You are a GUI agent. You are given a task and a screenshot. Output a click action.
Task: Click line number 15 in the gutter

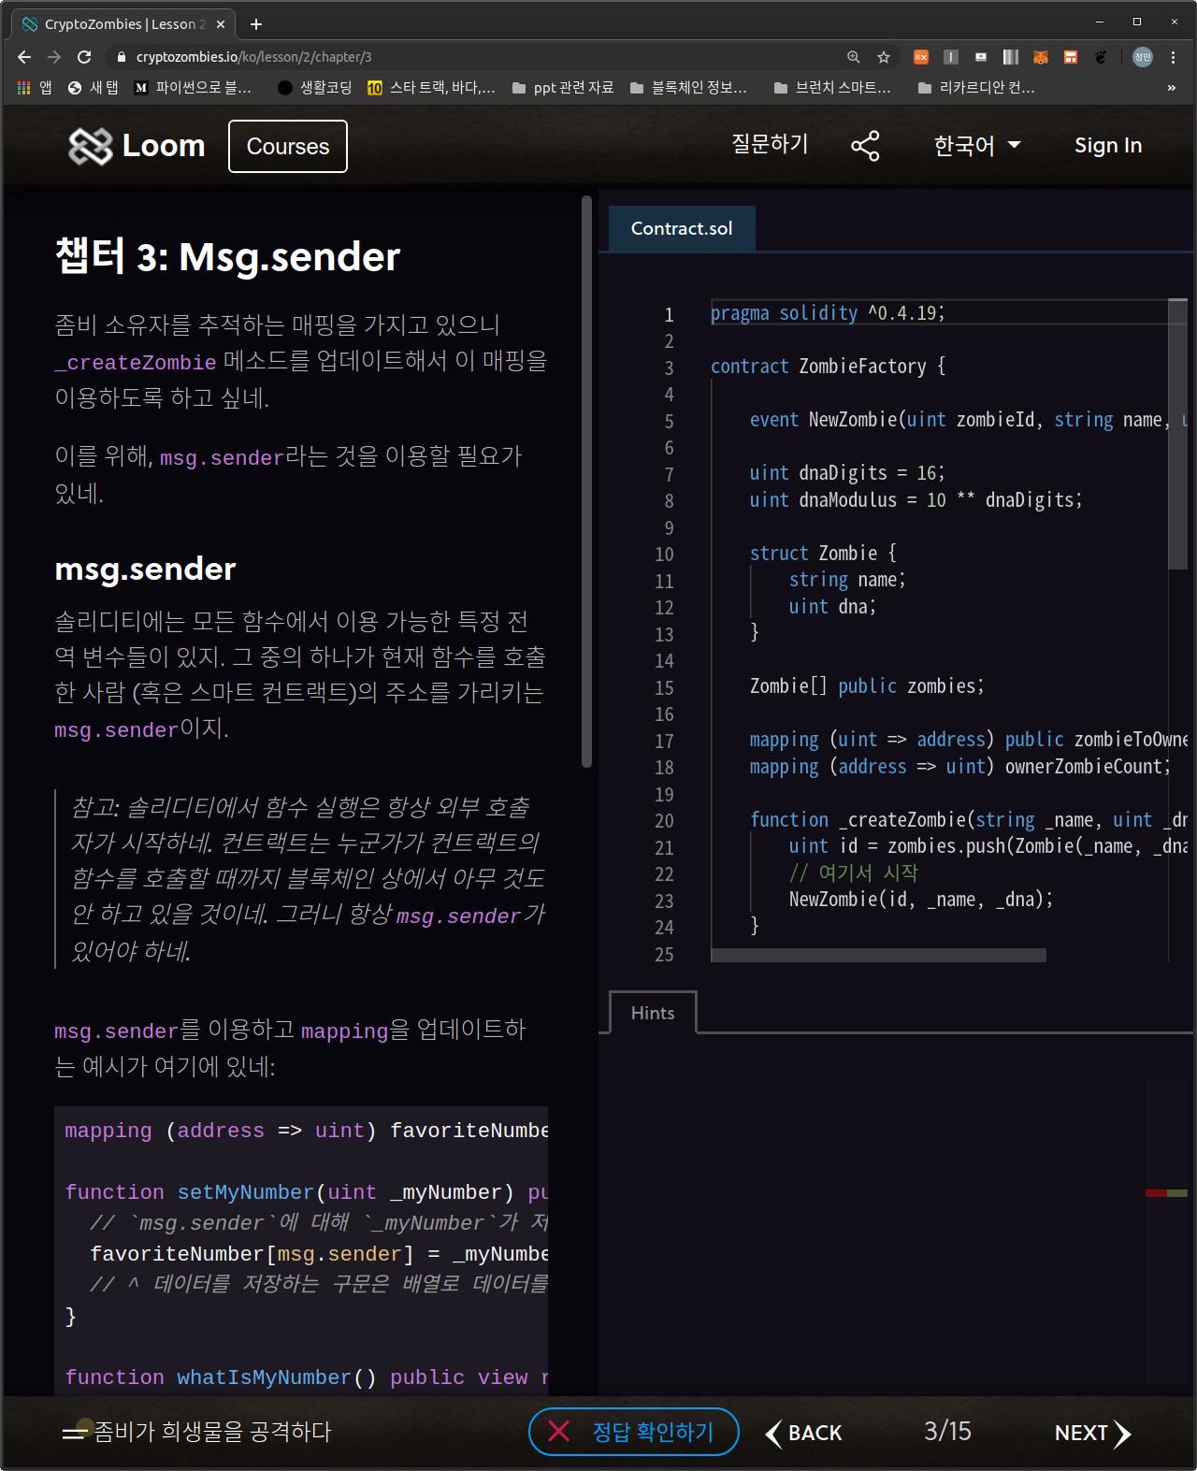664,687
